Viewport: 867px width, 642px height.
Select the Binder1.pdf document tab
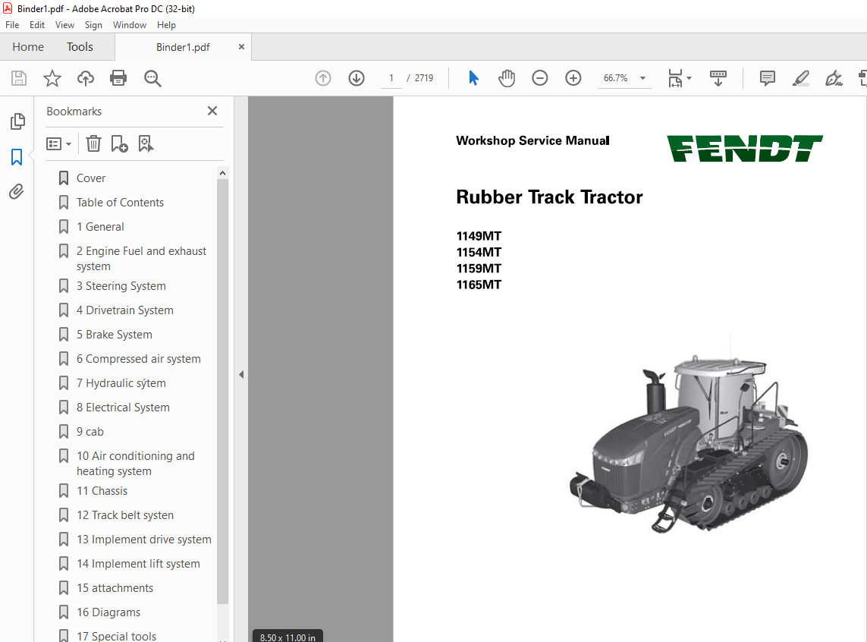(183, 47)
